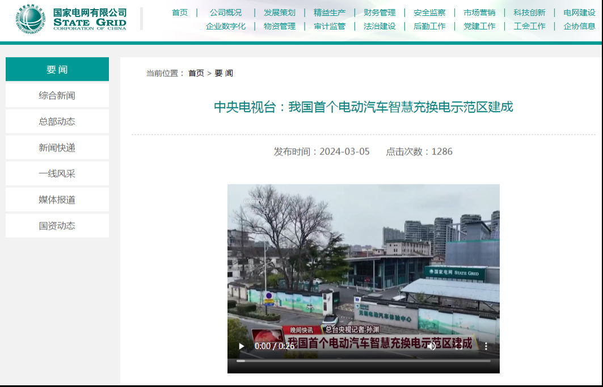Open 电网建设 navigation item
The width and height of the screenshot is (603, 387).
[x=580, y=12]
